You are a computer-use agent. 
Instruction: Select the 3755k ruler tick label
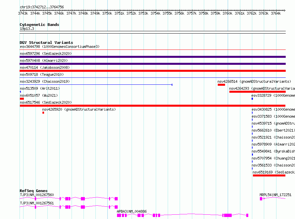coord(167,13)
